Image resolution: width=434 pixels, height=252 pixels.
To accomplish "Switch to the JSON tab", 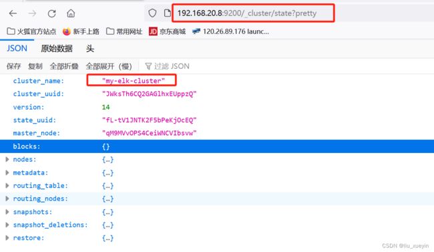I will point(17,48).
